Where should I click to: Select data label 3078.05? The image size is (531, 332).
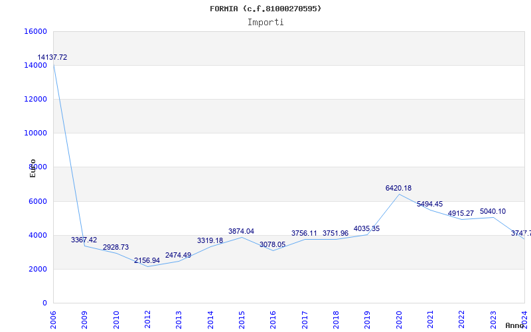tap(273, 244)
